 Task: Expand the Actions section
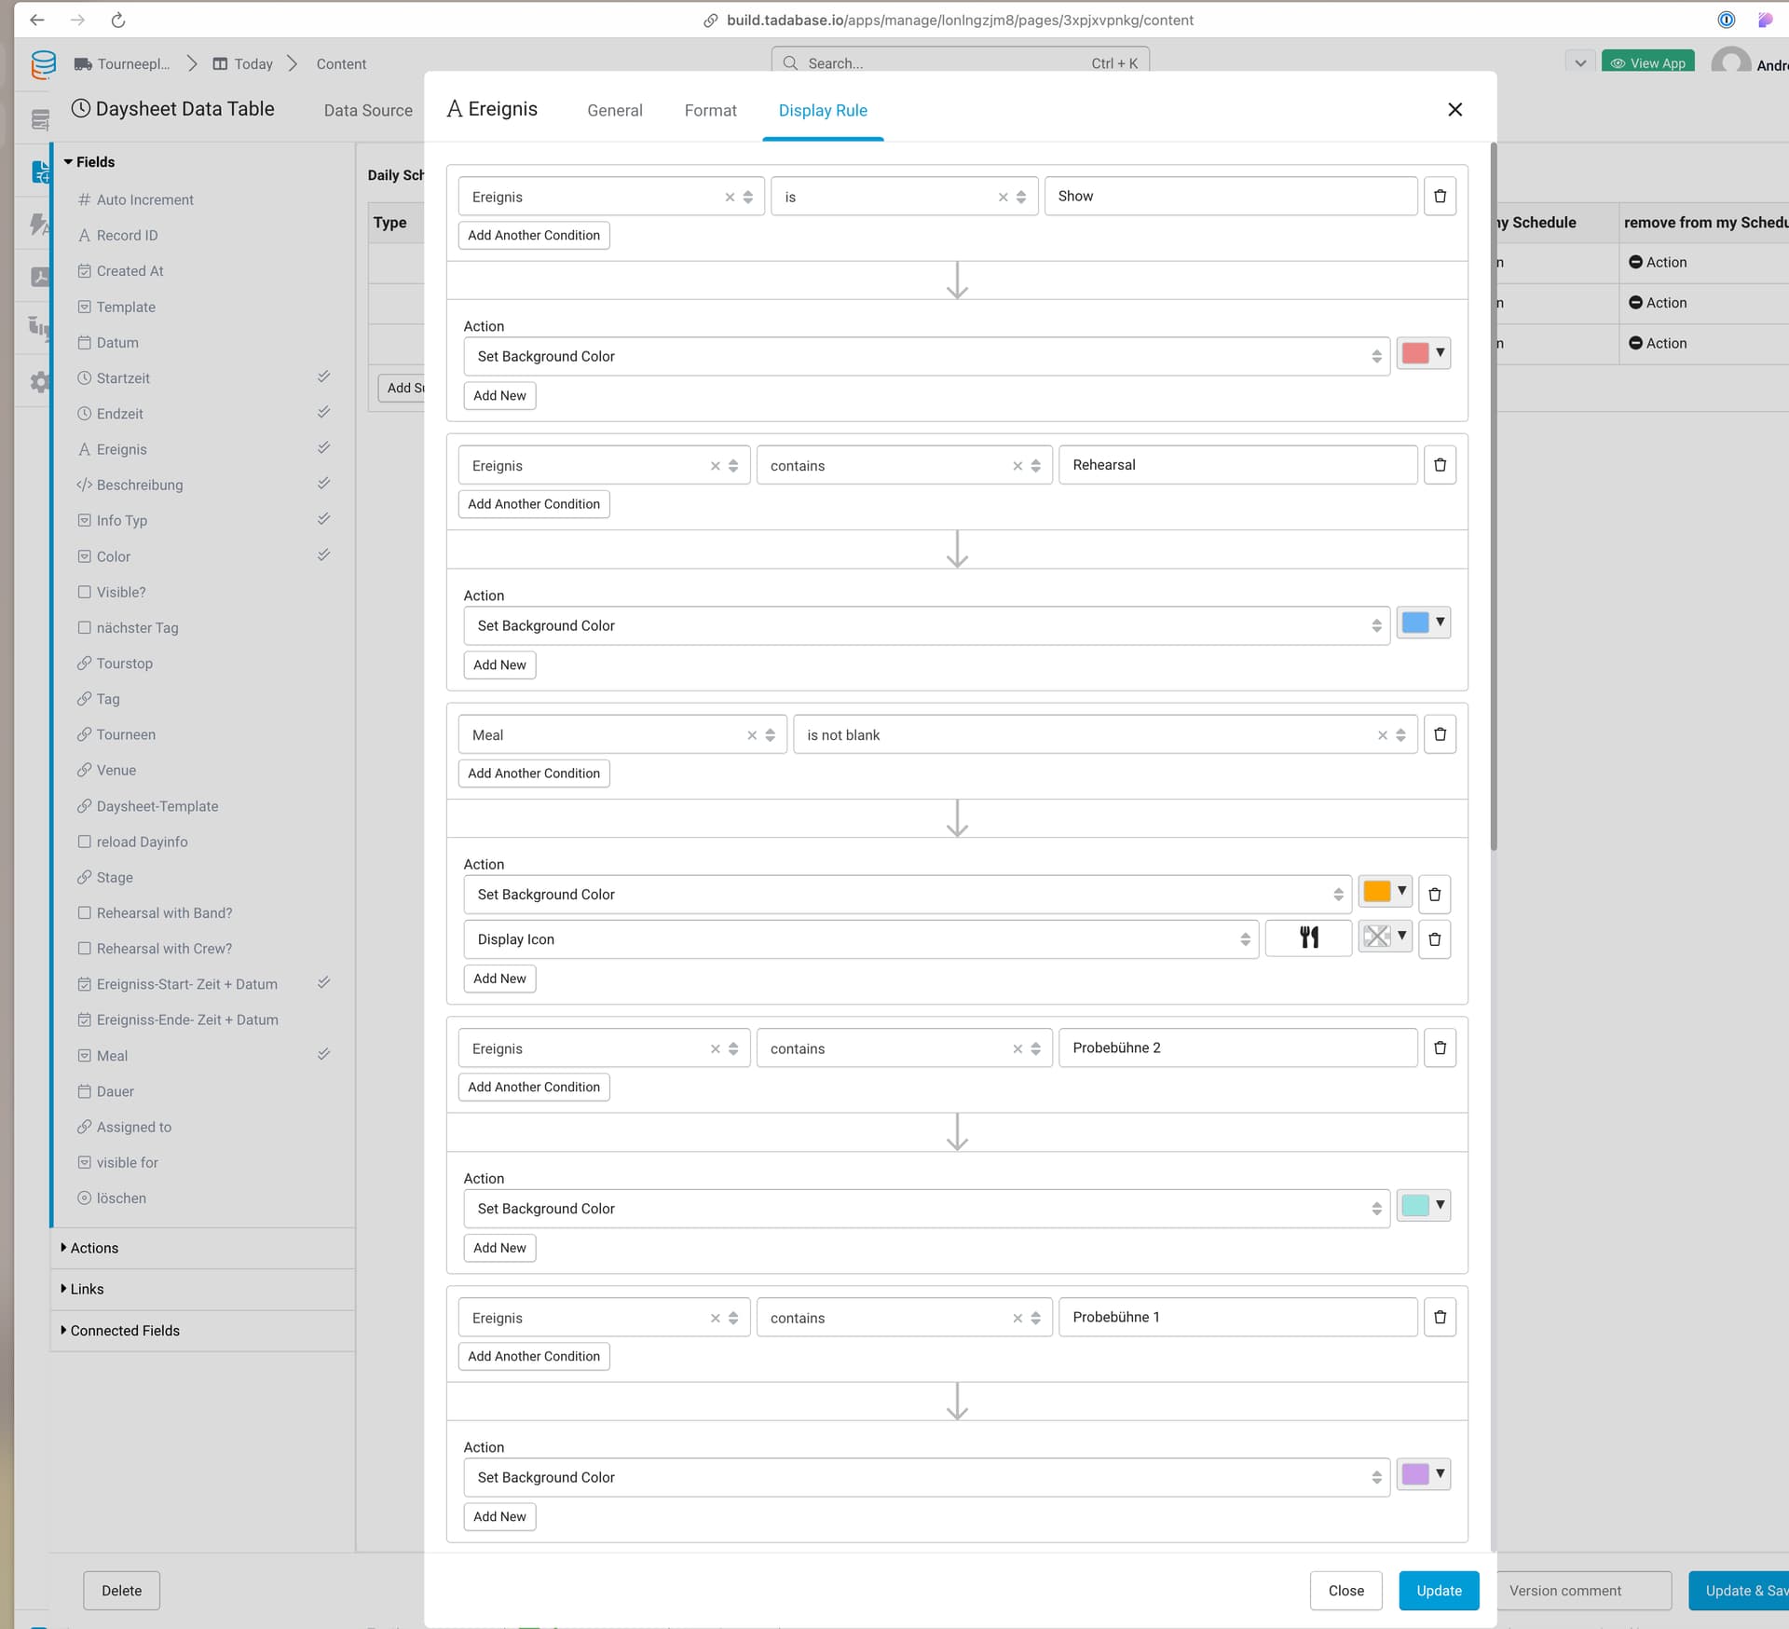(x=90, y=1248)
